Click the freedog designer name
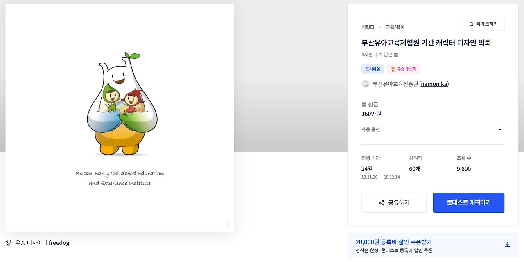 coord(59,243)
